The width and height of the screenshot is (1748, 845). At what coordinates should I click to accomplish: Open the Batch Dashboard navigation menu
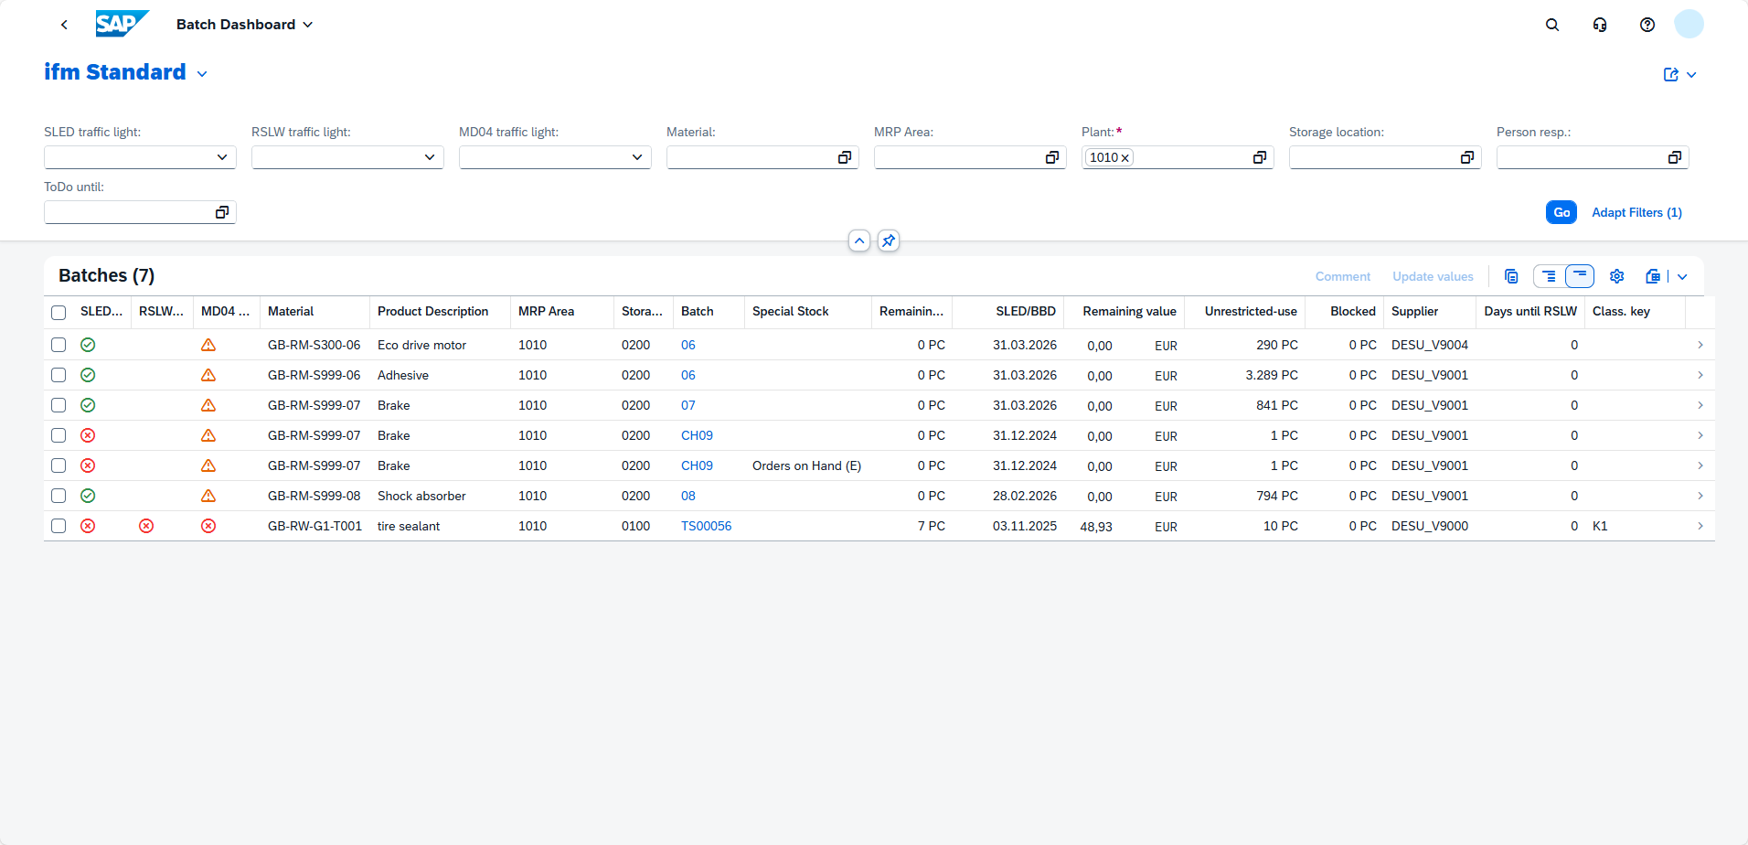[245, 25]
